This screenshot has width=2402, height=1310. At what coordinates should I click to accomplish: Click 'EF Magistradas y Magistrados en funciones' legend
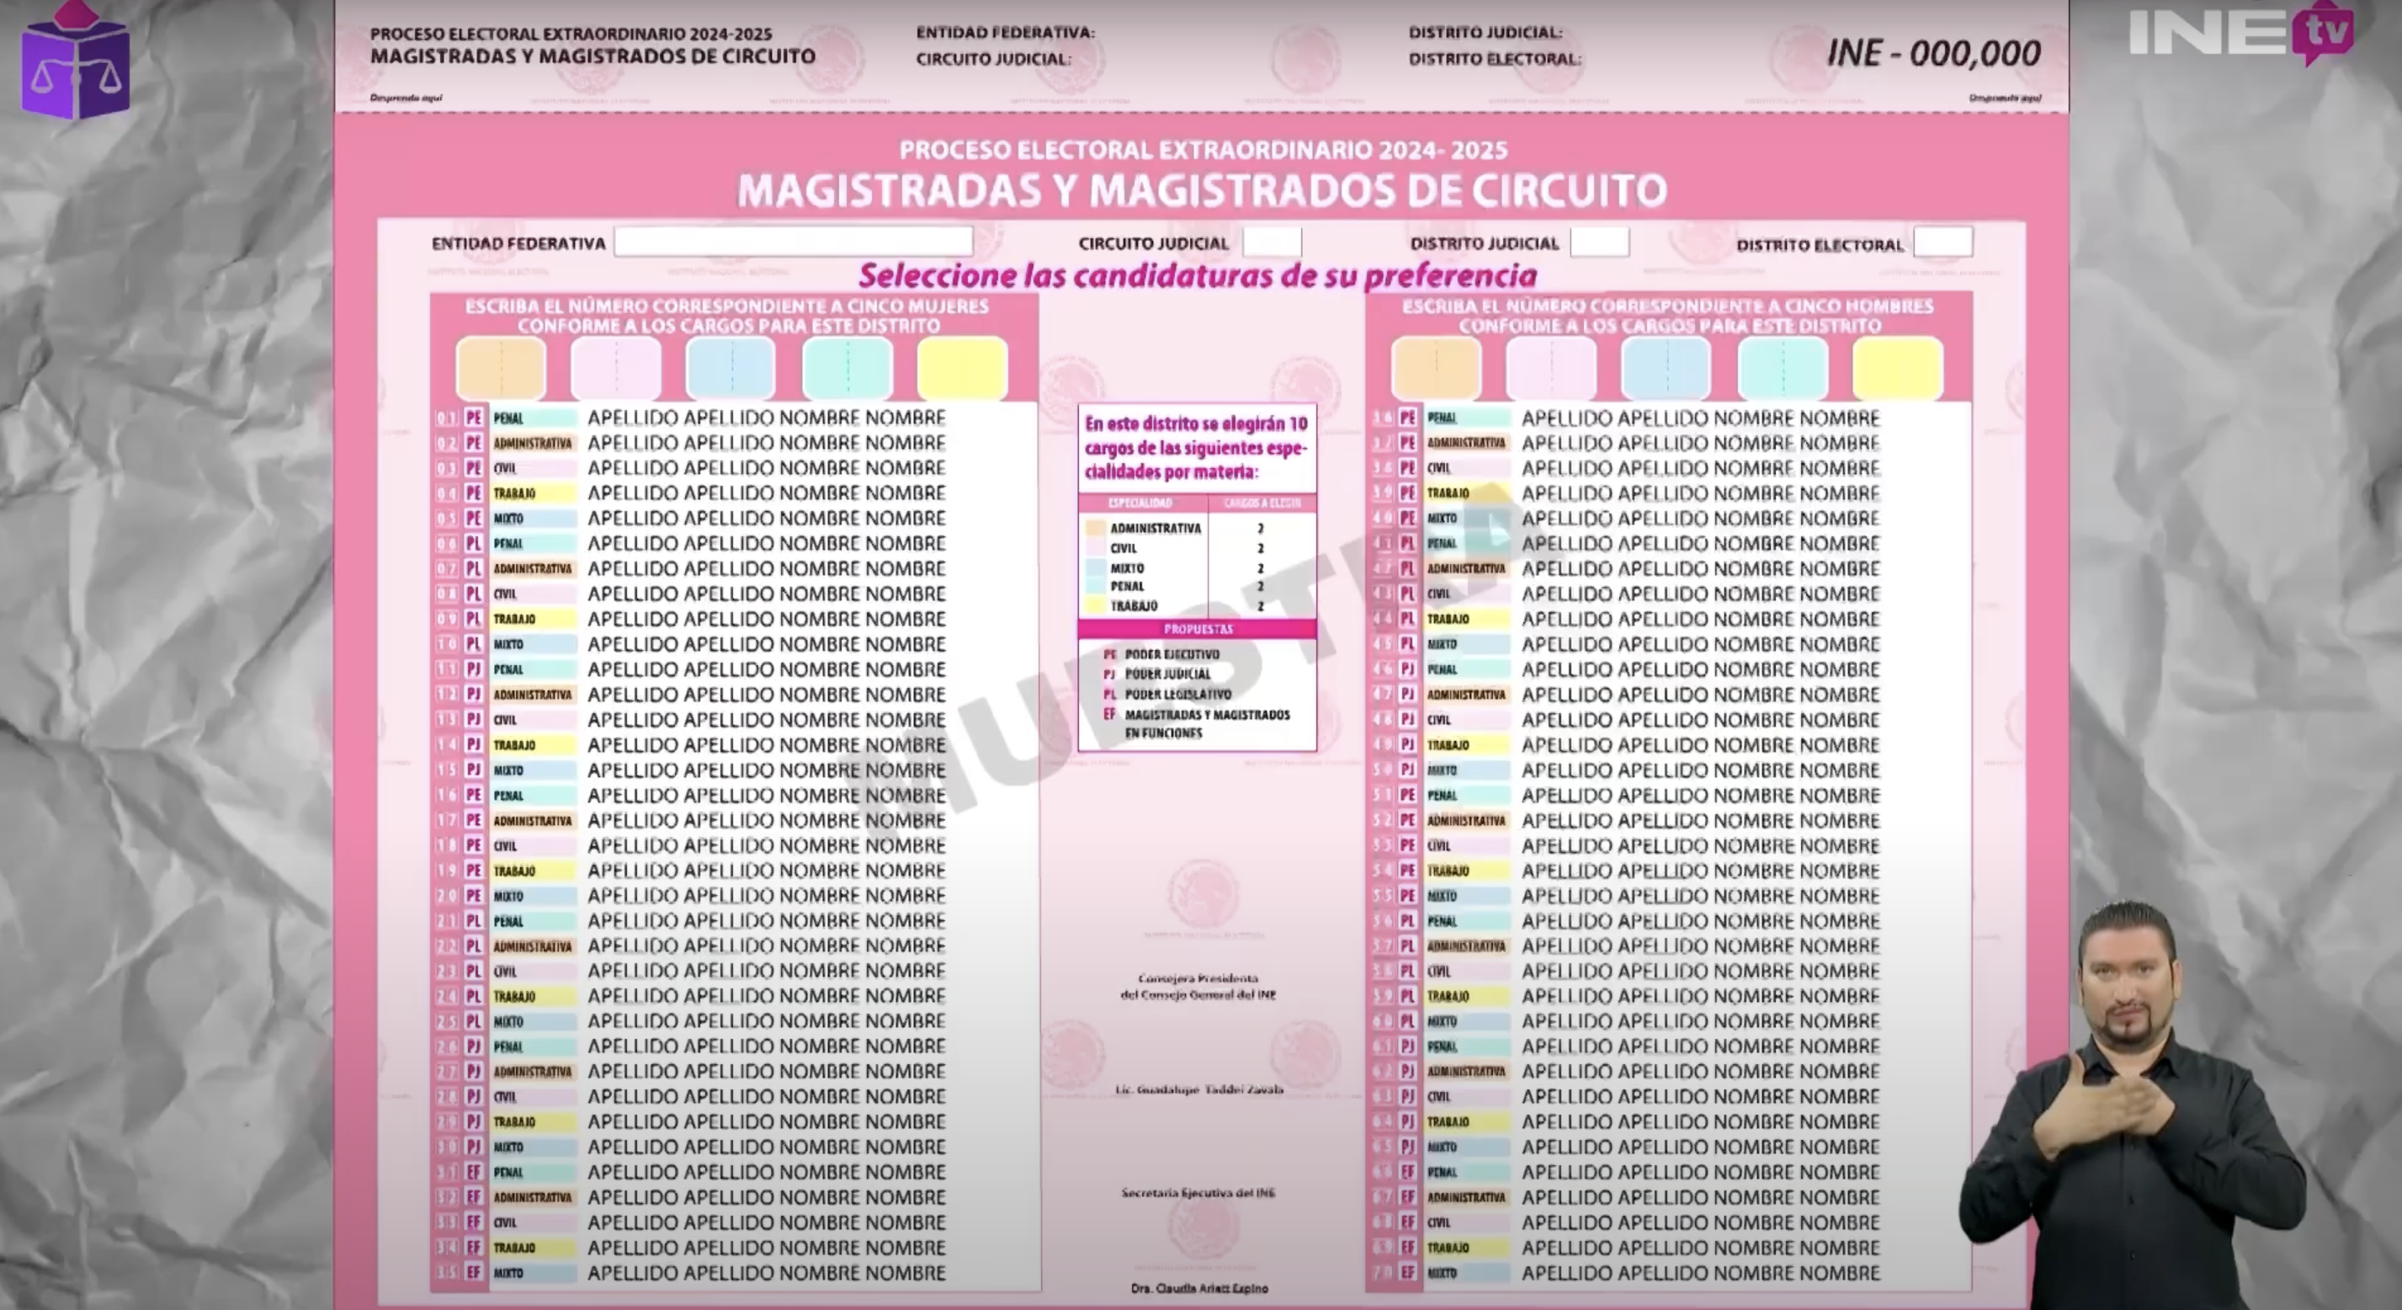(1198, 723)
